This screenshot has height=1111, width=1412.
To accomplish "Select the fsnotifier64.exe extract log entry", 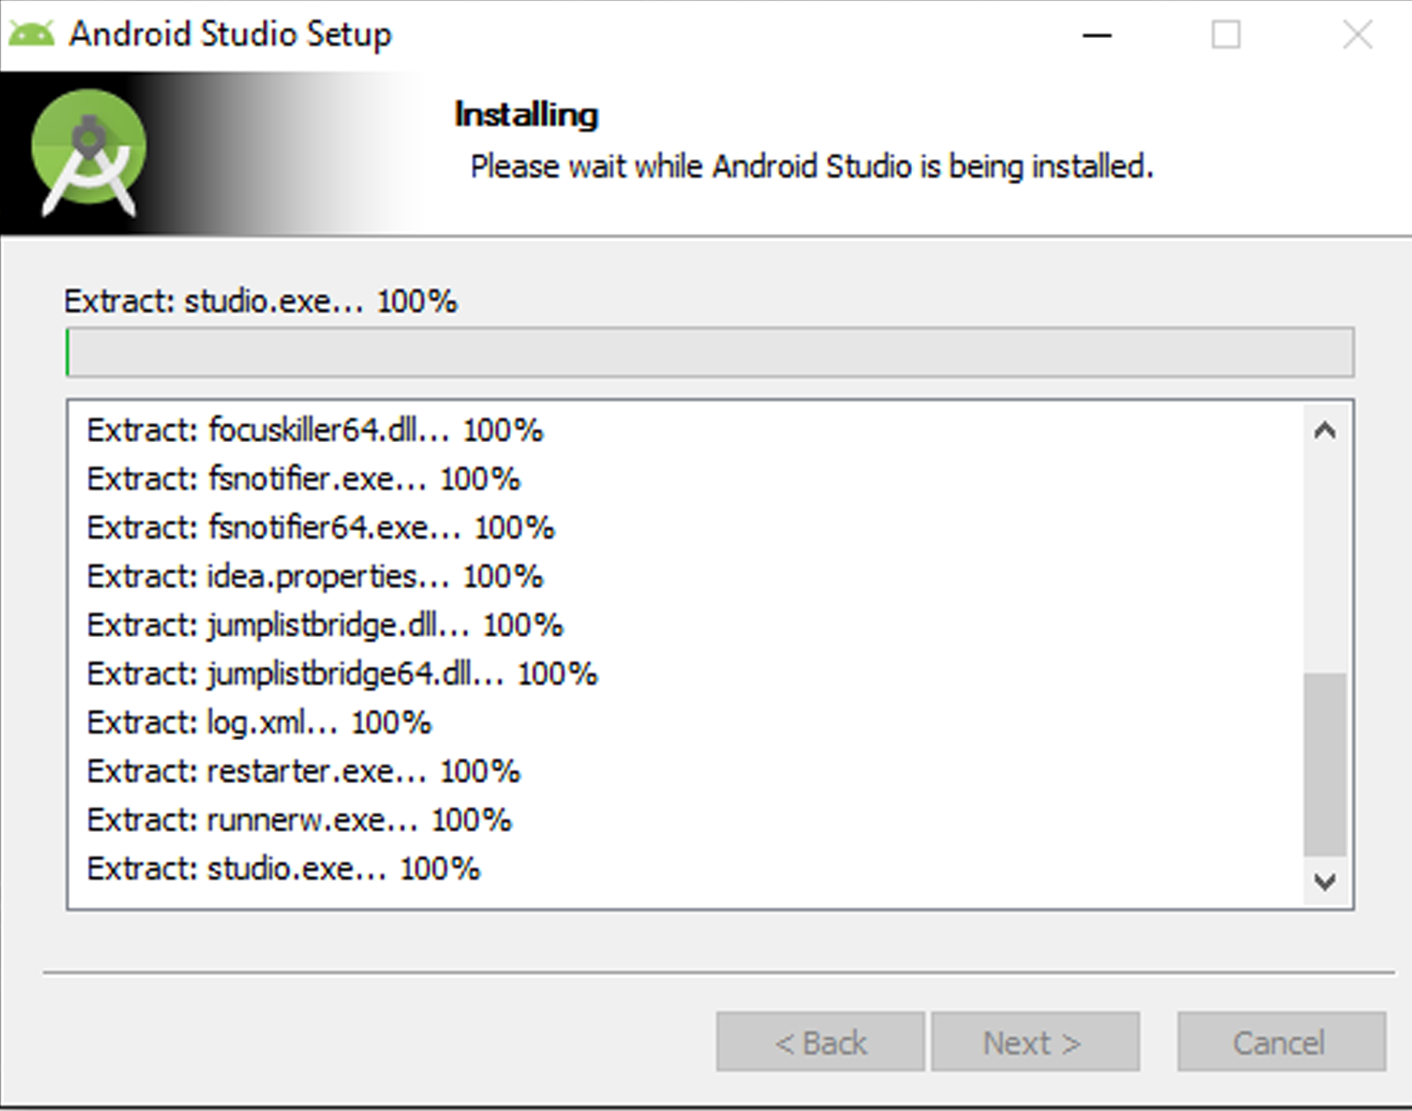I will point(321,528).
